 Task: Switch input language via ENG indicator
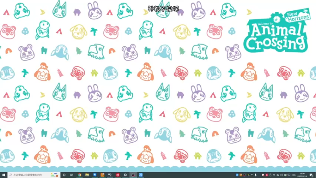(293, 175)
